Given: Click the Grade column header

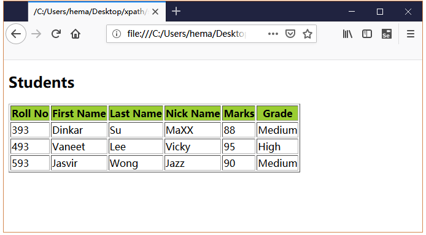Looking at the screenshot, I should pos(277,114).
